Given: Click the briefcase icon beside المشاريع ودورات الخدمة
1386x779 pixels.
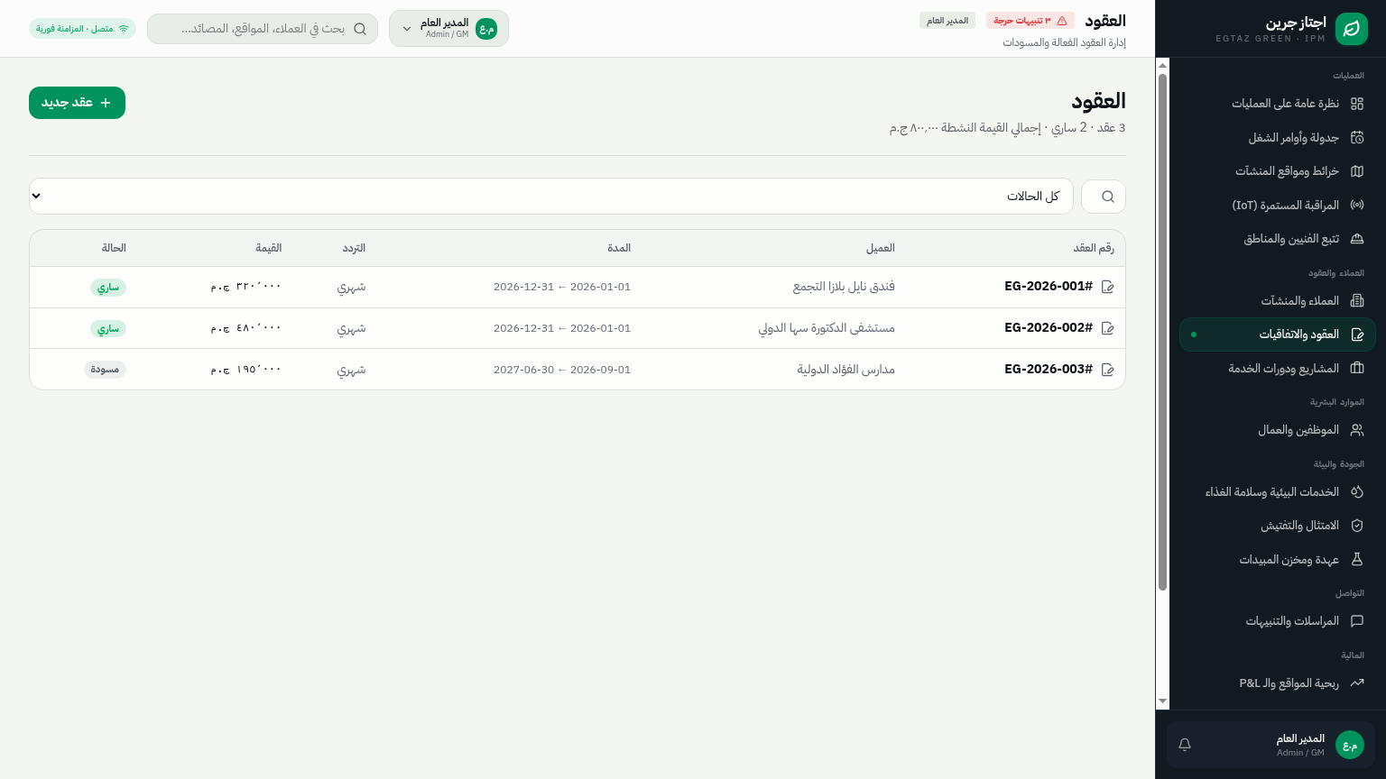Looking at the screenshot, I should click(1357, 369).
